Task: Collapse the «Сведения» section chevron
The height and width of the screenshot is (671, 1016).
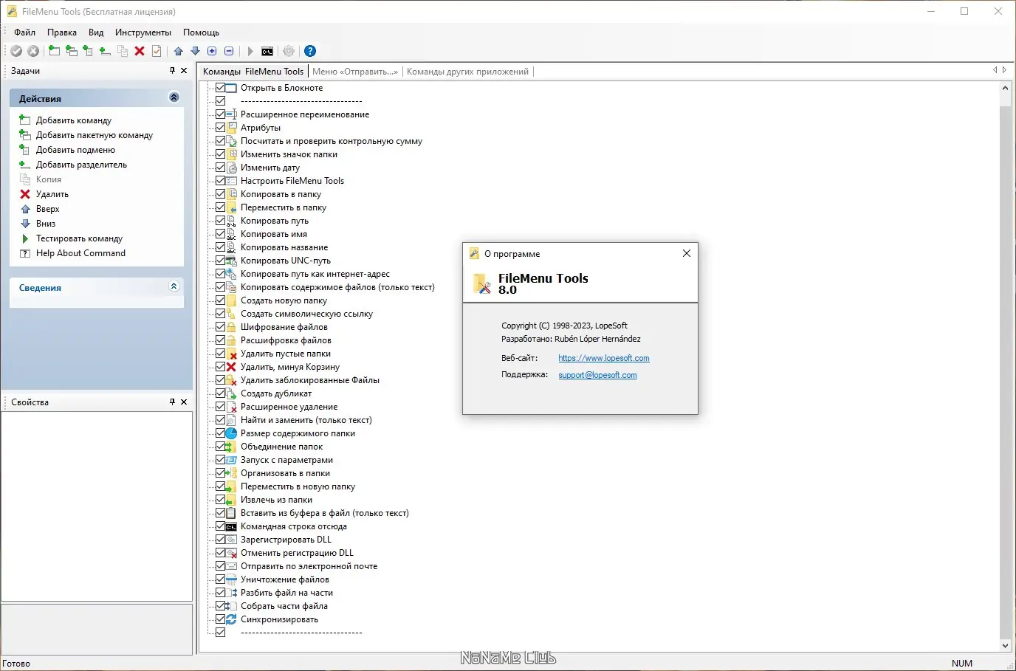Action: (x=174, y=286)
